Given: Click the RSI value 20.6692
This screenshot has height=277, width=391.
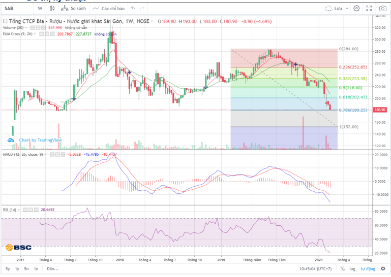Looking at the screenshot, I should 47,210.
